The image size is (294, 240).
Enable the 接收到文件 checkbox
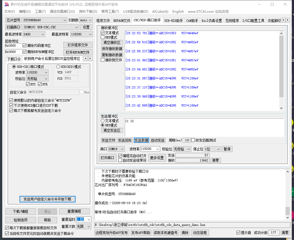point(103,60)
